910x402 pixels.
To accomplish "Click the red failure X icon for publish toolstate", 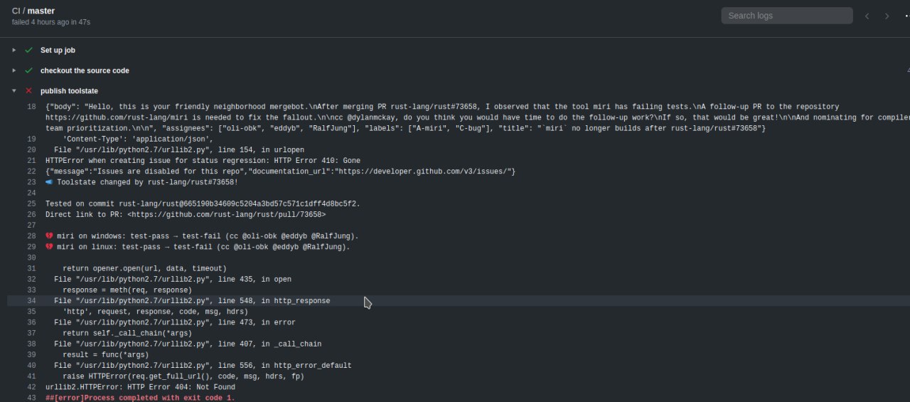I will [x=28, y=91].
